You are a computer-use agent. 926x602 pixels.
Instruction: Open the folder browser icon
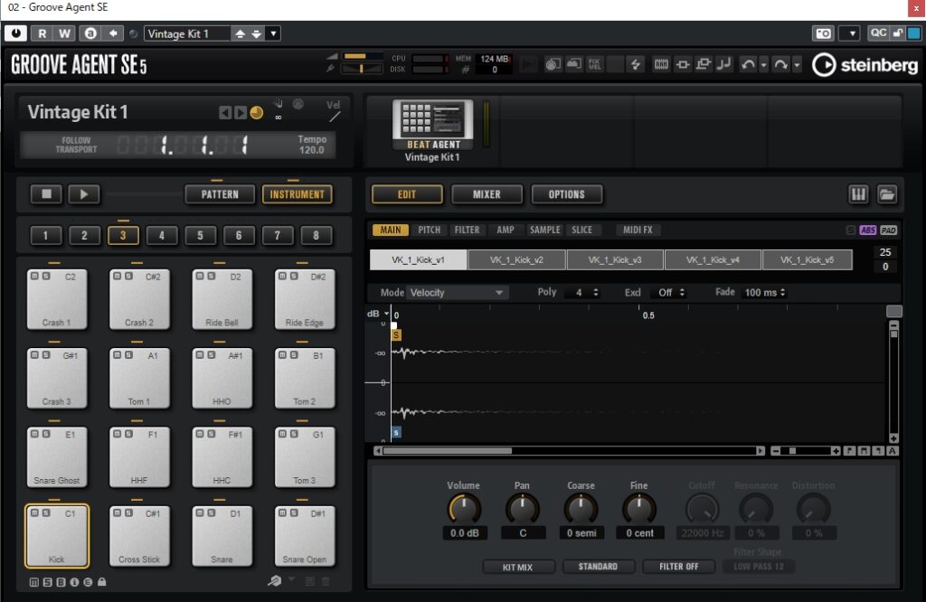(886, 194)
